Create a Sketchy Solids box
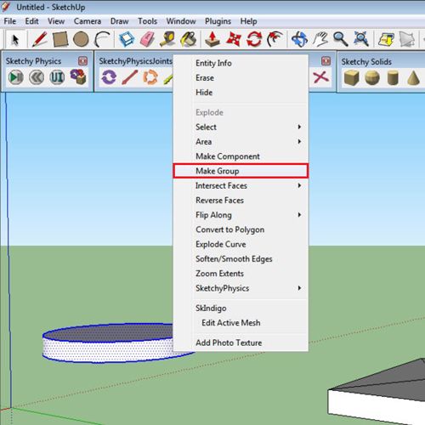Screen dimensions: 425x425 click(352, 77)
